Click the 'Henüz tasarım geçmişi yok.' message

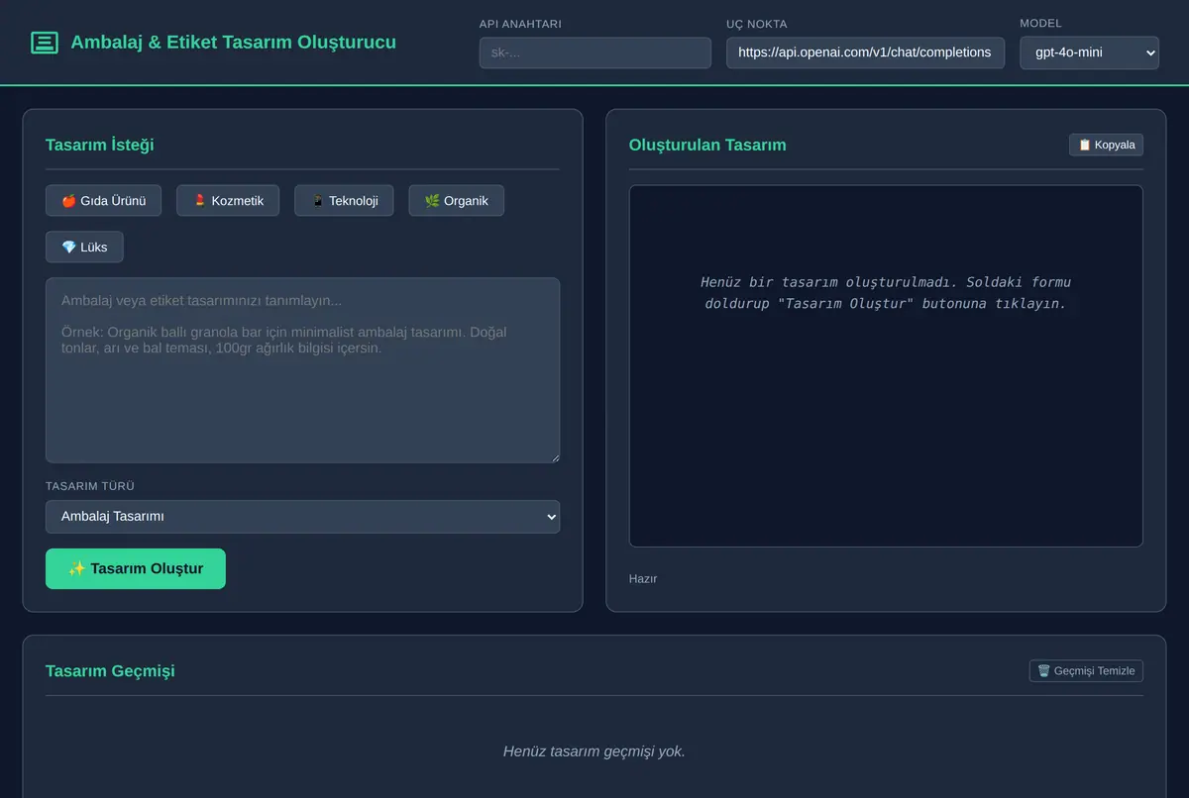(x=594, y=751)
